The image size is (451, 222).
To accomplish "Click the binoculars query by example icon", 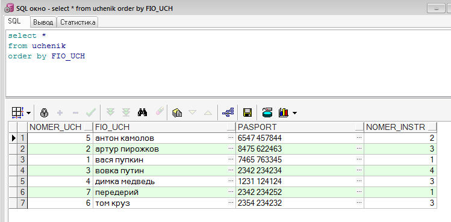I will point(142,113).
